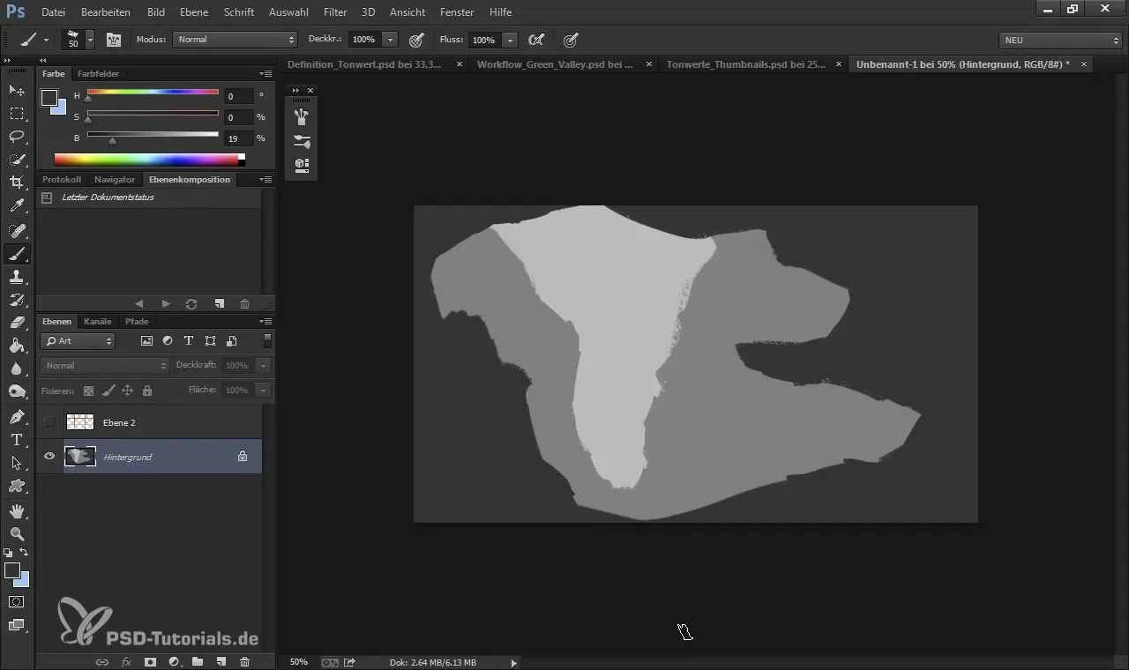Add a layer mask
The height and width of the screenshot is (670, 1129).
click(150, 661)
